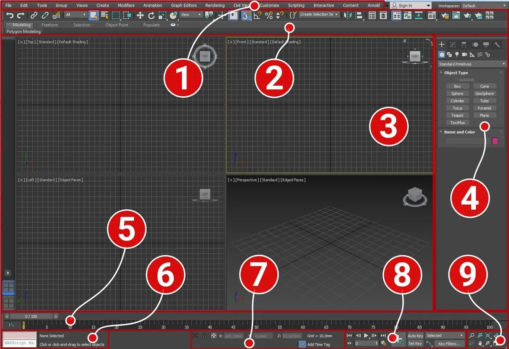Click the Teapot primitive button
Image resolution: width=509 pixels, height=349 pixels.
point(457,115)
